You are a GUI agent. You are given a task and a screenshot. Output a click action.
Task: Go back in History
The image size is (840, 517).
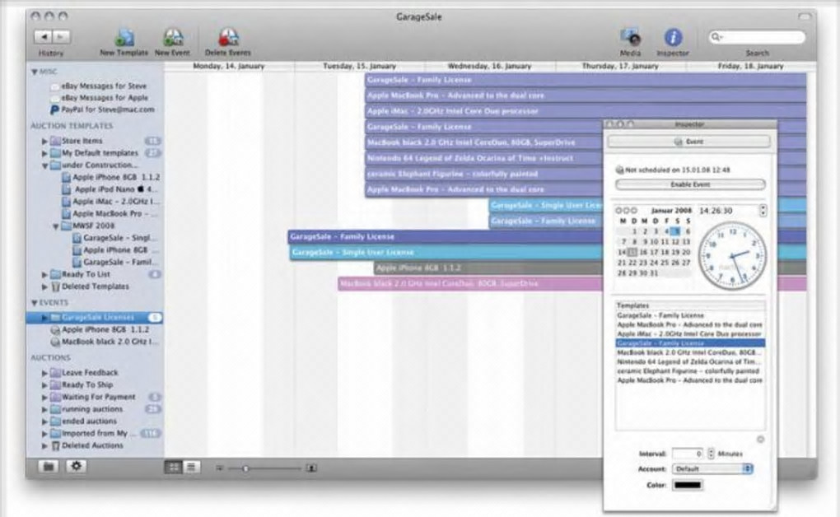click(44, 37)
